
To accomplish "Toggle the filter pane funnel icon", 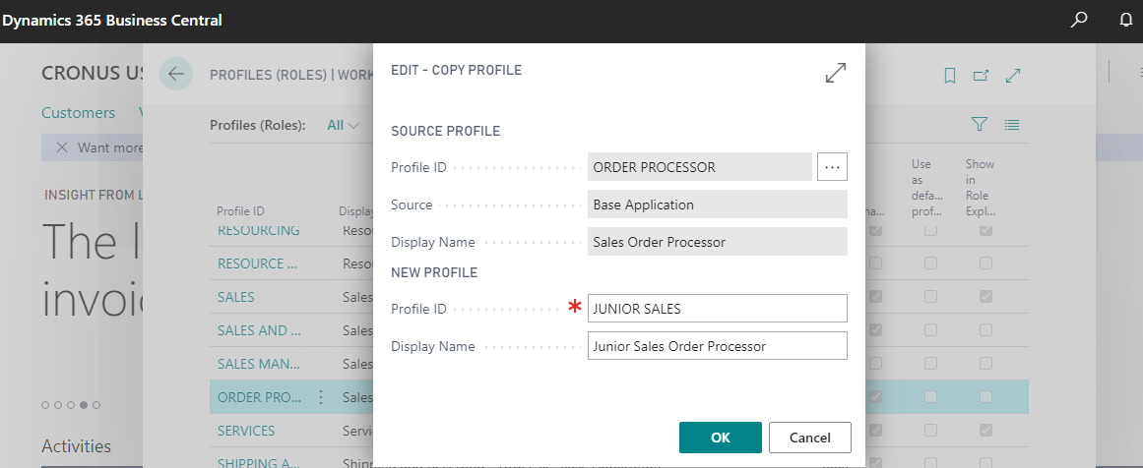I will pos(980,125).
